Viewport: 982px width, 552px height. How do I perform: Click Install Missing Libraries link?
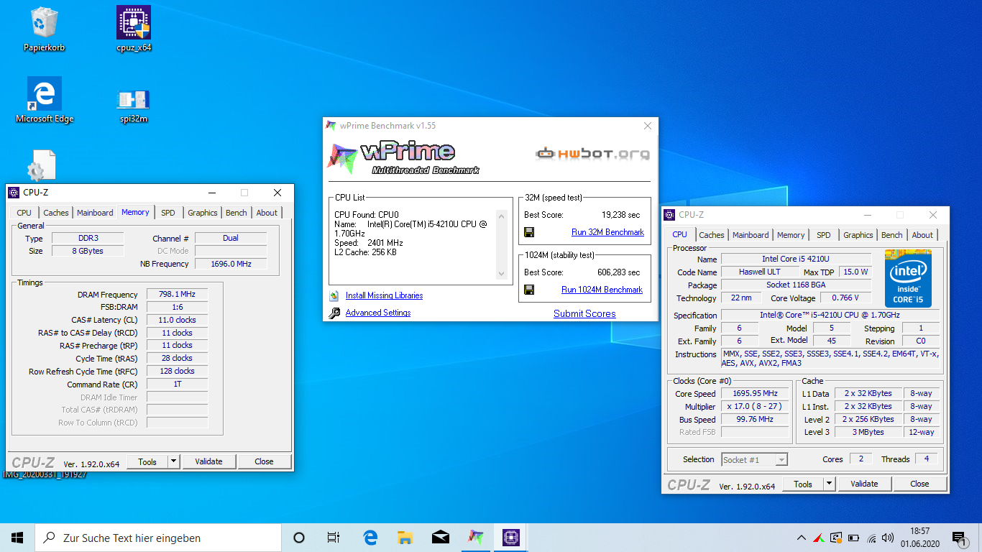[x=384, y=295]
